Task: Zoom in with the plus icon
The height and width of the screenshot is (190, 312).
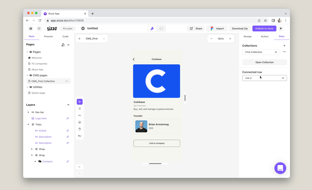Action: pos(230,39)
